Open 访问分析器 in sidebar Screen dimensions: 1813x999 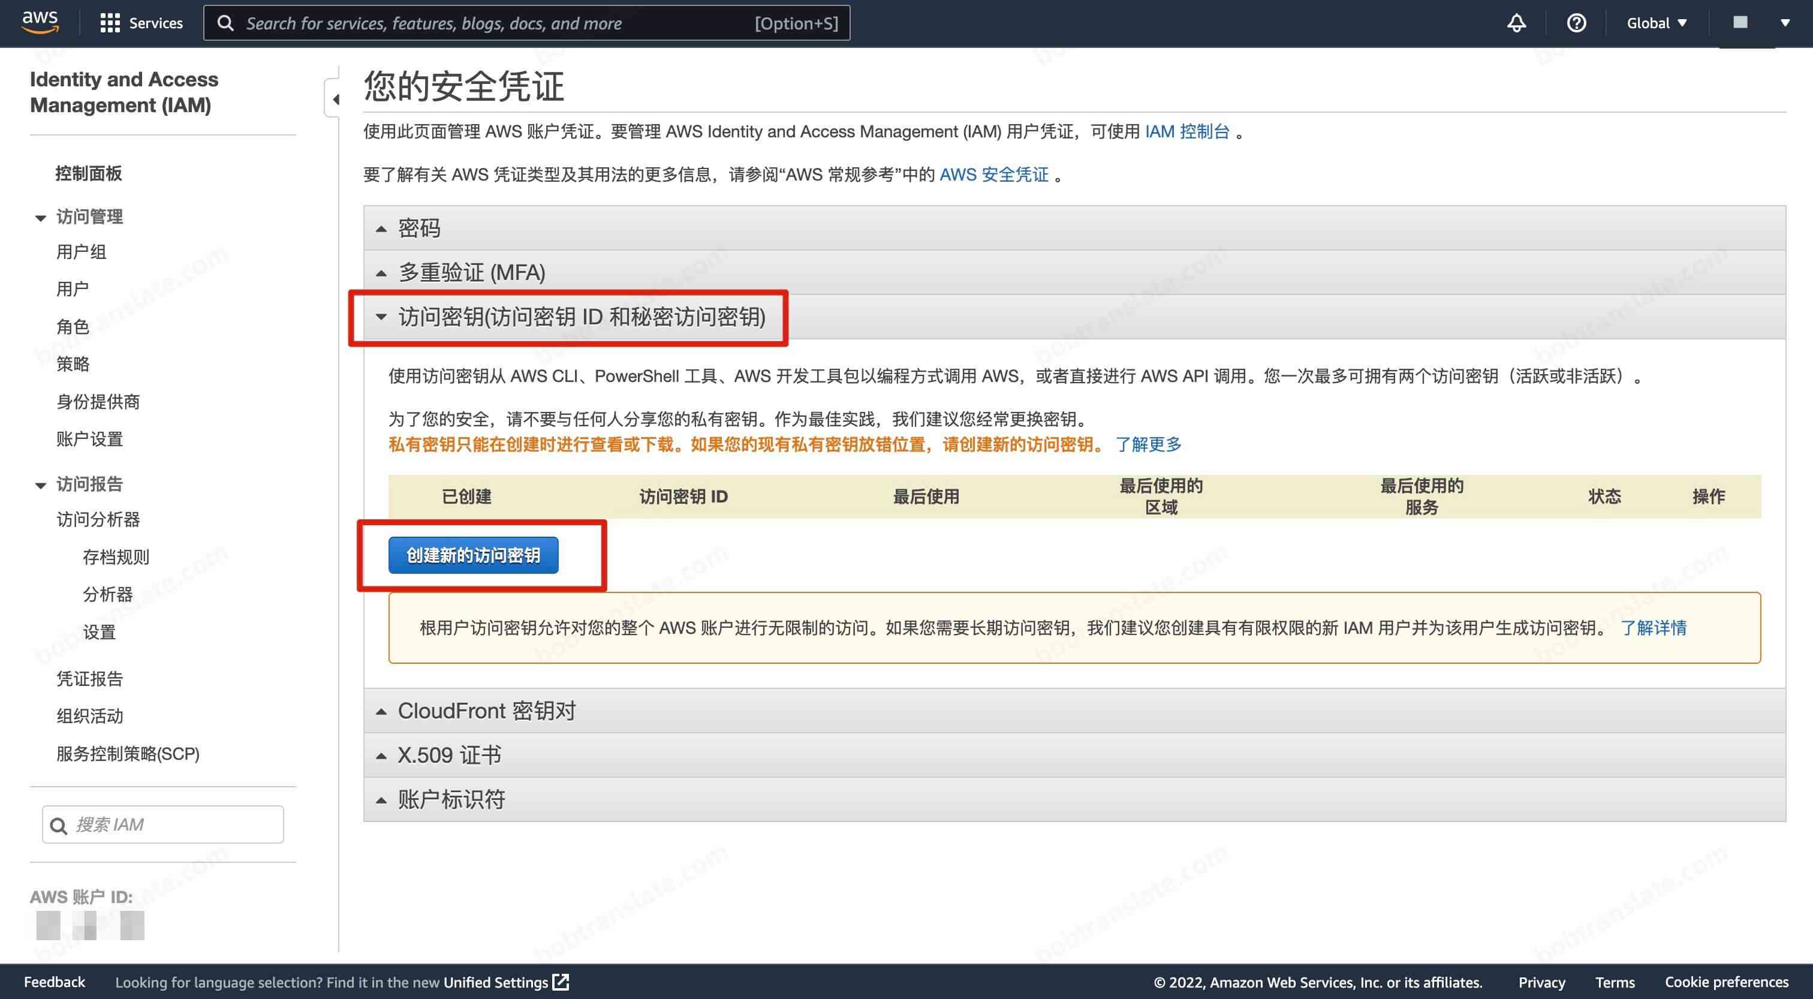click(x=98, y=519)
